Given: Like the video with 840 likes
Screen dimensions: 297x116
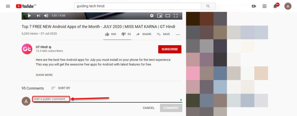Looking at the screenshot, I should (x=111, y=34).
